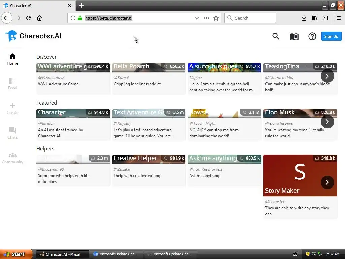Click the 3.5 m chat count badge
Image resolution: width=345 pixels, height=259 pixels.
click(175, 112)
